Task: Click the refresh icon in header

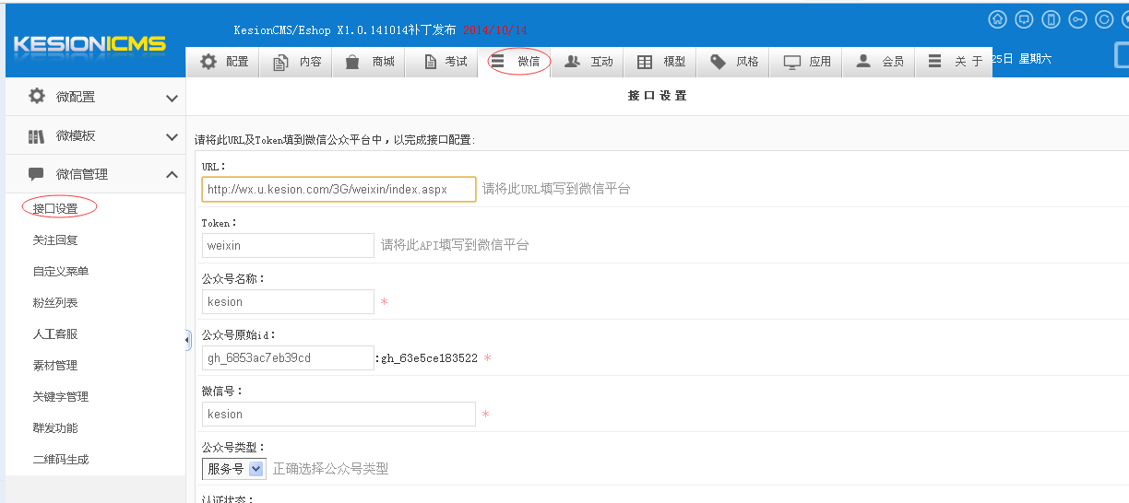Action: pyautogui.click(x=1104, y=19)
